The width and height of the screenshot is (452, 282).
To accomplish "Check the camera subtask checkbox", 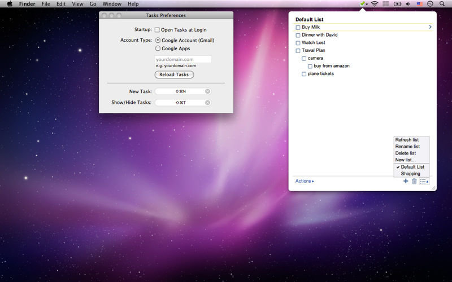I will point(304,59).
